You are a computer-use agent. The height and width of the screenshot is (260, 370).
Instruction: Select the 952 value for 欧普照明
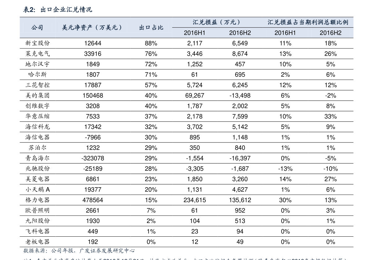pyautogui.click(x=240, y=211)
